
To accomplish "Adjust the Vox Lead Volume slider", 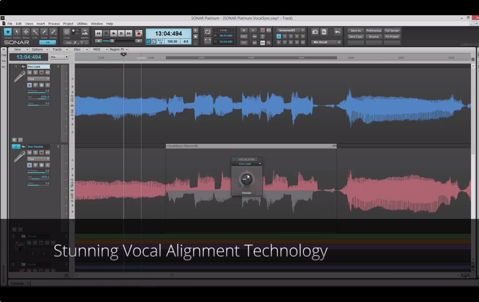I will click(x=39, y=91).
